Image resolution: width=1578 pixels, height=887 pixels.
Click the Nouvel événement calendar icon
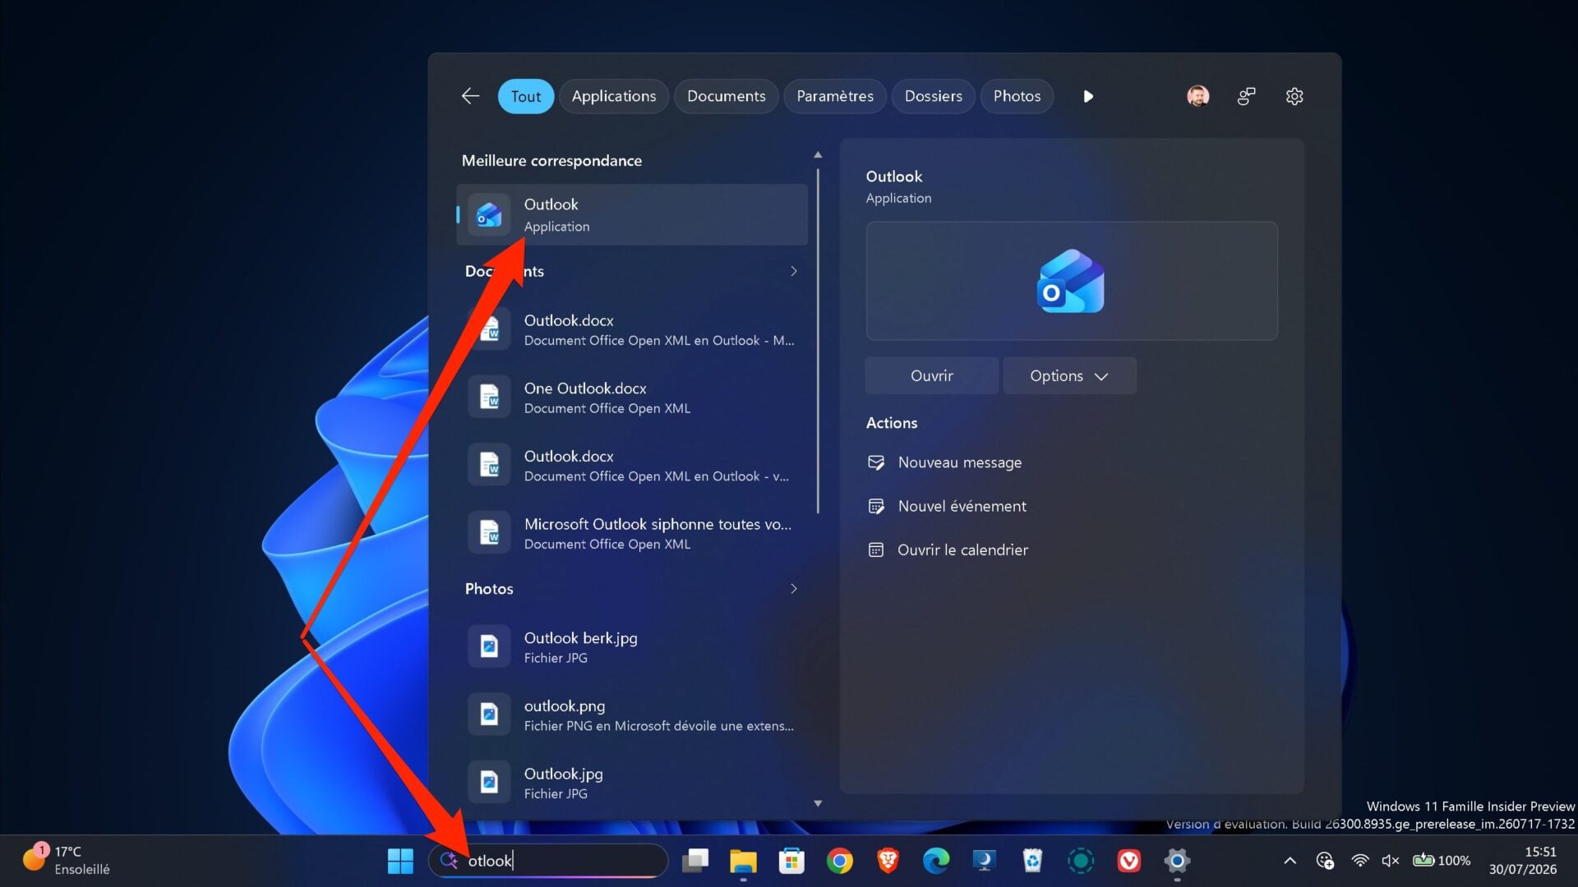pyautogui.click(x=876, y=506)
